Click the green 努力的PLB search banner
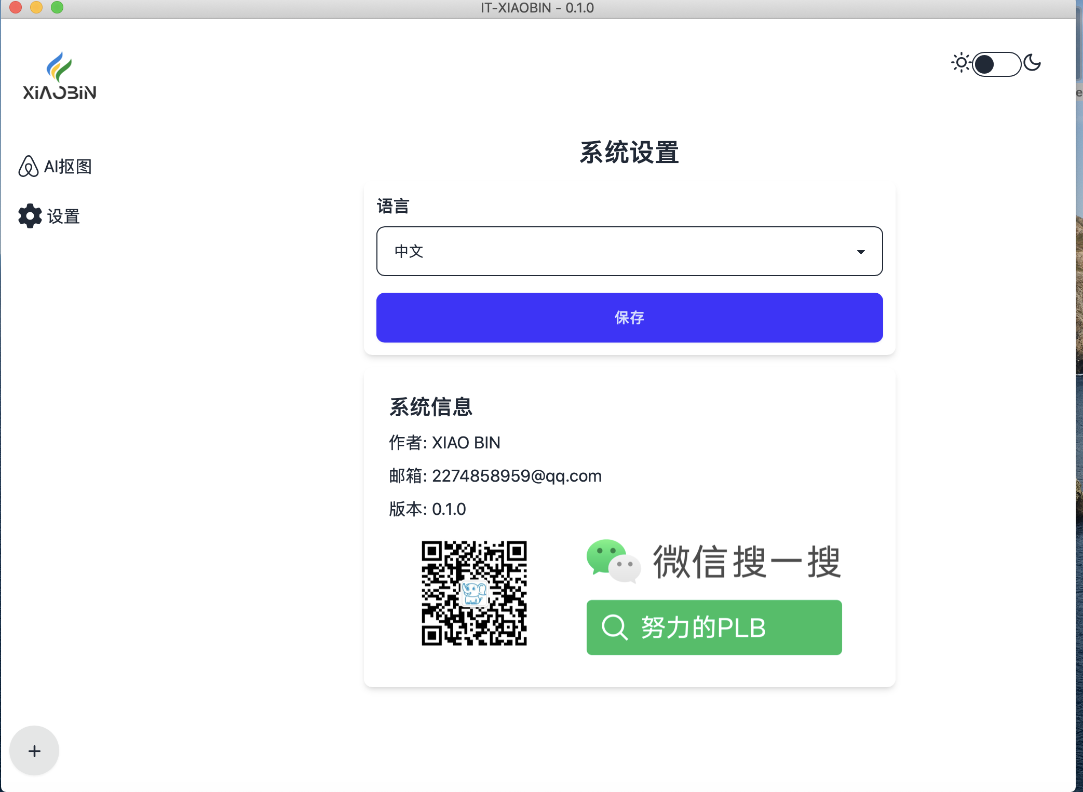This screenshot has height=792, width=1083. tap(713, 627)
